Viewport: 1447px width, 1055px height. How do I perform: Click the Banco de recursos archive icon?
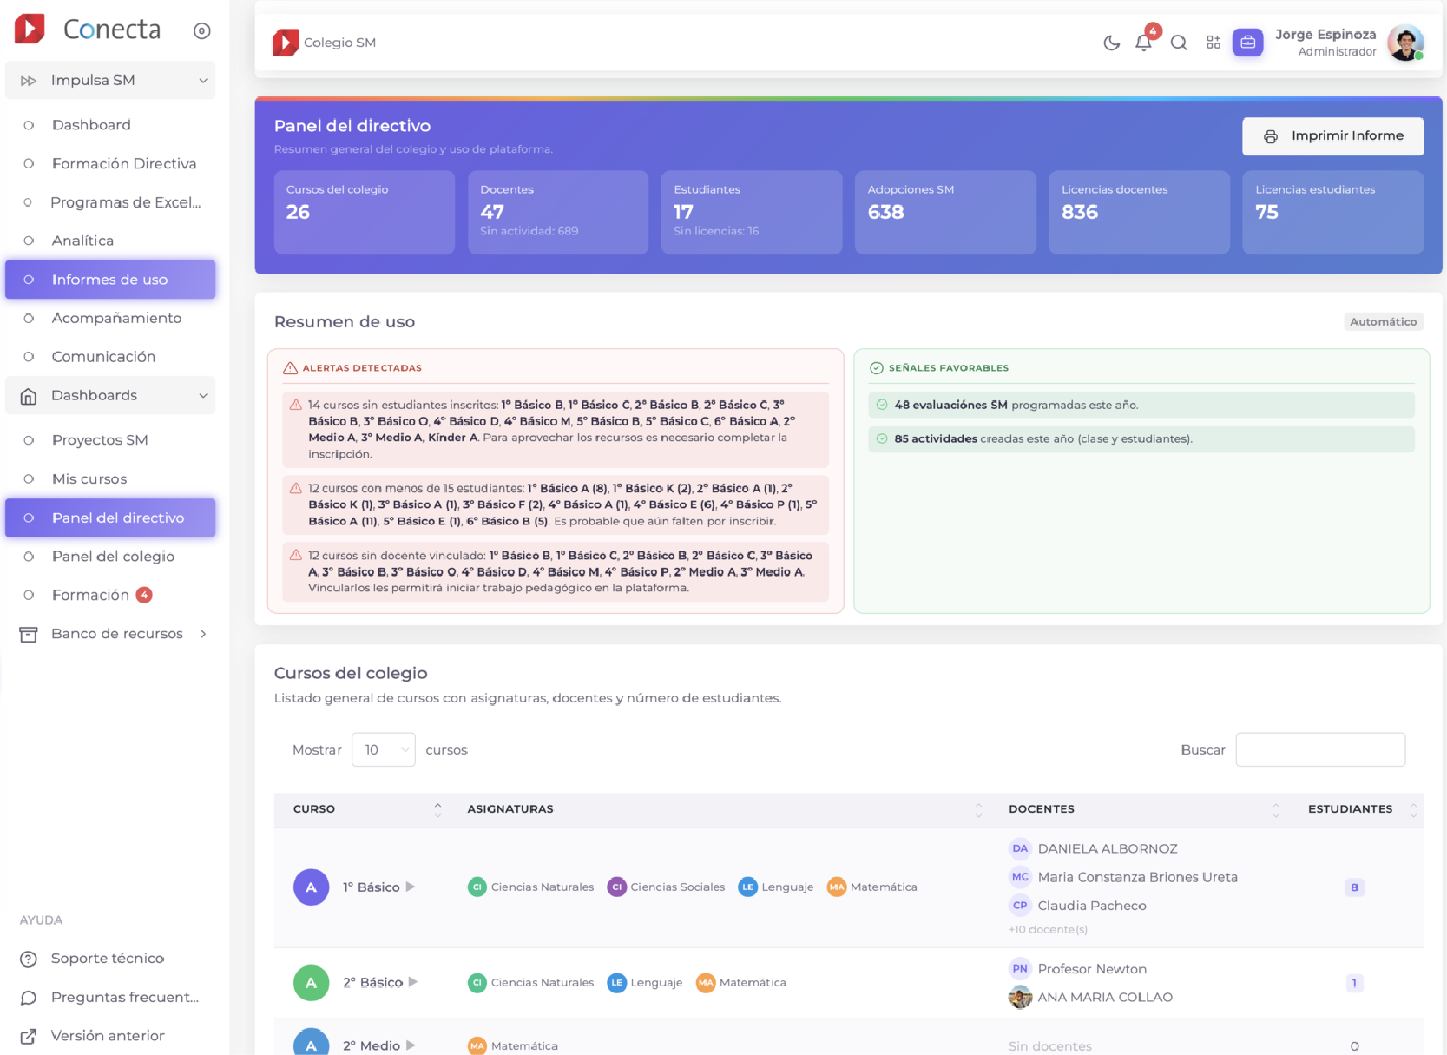(x=29, y=634)
